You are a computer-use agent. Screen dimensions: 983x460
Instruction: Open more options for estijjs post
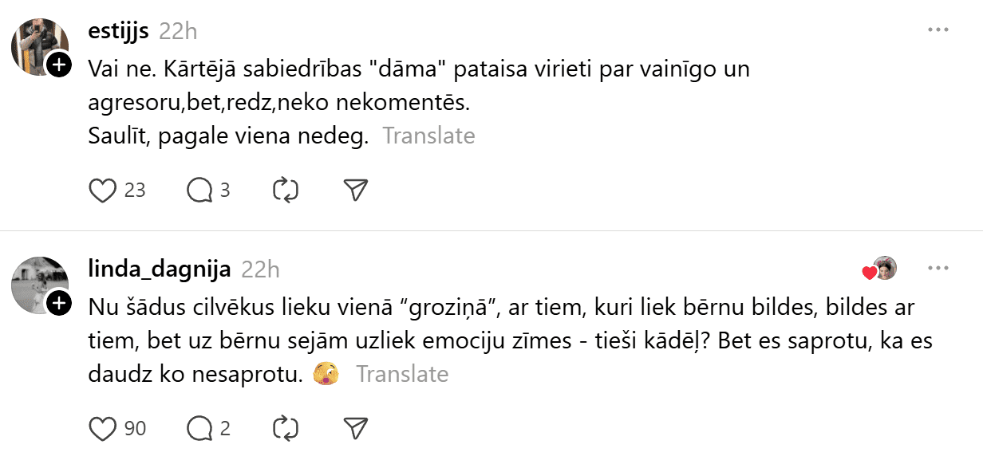click(938, 30)
